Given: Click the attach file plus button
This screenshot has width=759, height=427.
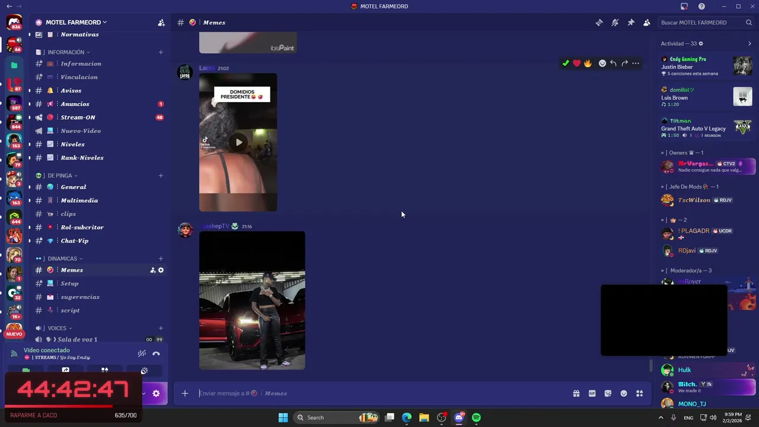Looking at the screenshot, I should [x=185, y=393].
